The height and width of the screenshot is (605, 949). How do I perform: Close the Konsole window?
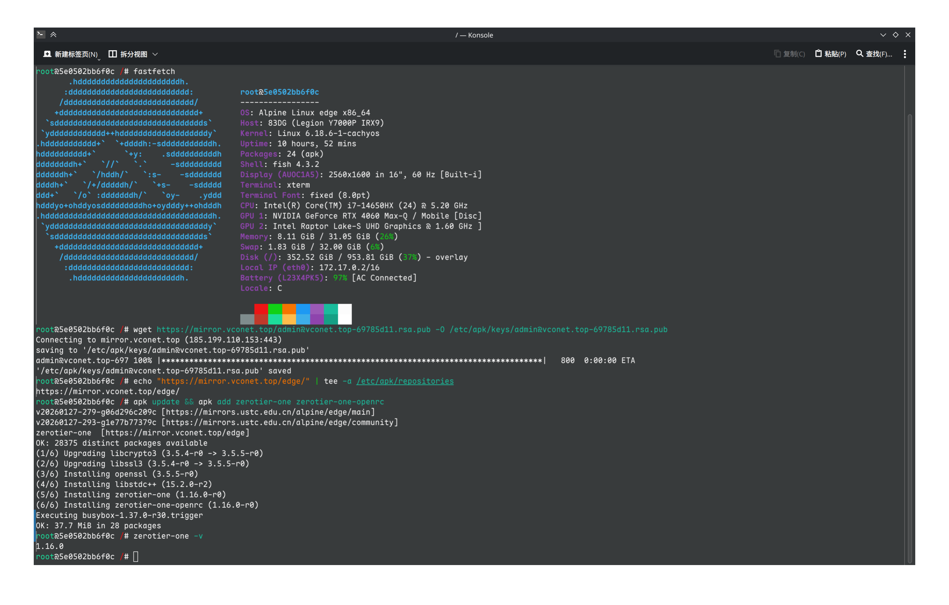click(x=908, y=35)
